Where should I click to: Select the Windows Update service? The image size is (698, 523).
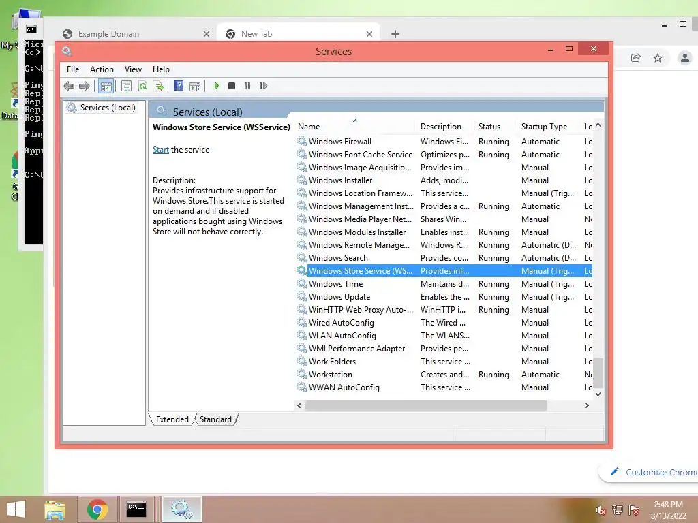(444, 296)
